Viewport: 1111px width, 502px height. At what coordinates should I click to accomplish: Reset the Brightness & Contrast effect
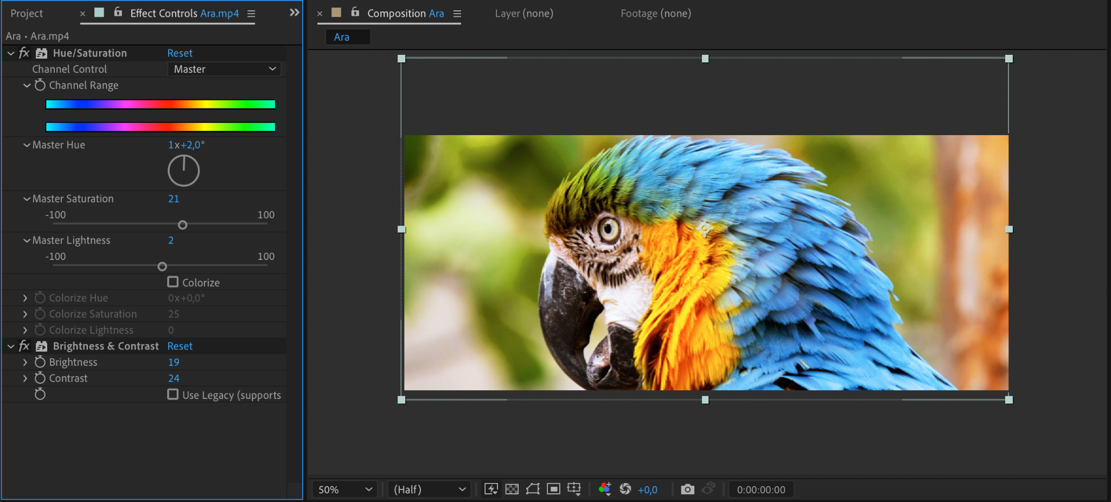[180, 346]
